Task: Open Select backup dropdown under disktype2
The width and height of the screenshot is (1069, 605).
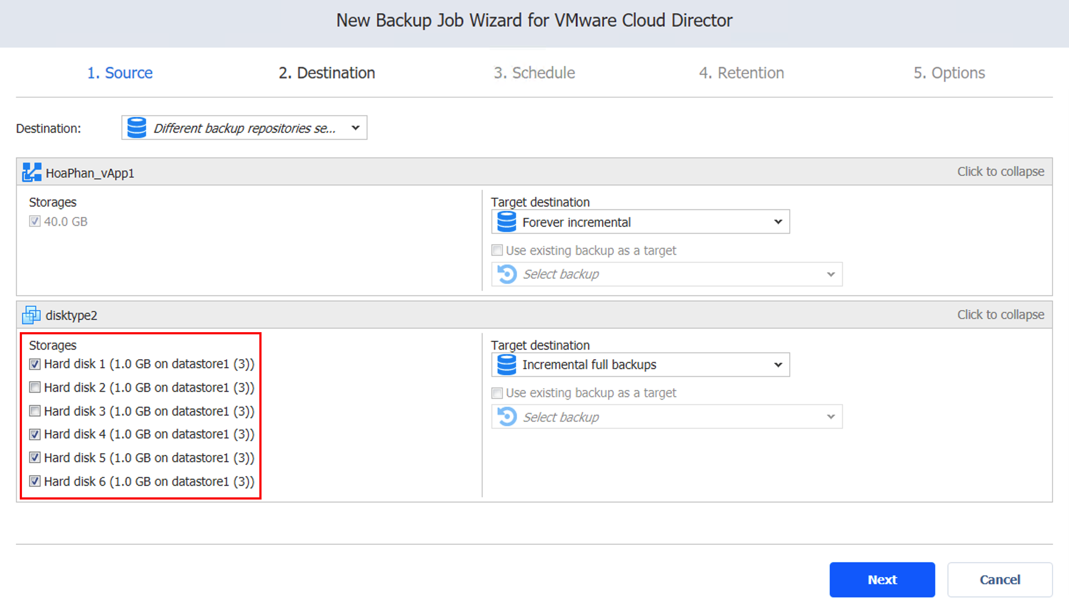Action: click(x=667, y=417)
